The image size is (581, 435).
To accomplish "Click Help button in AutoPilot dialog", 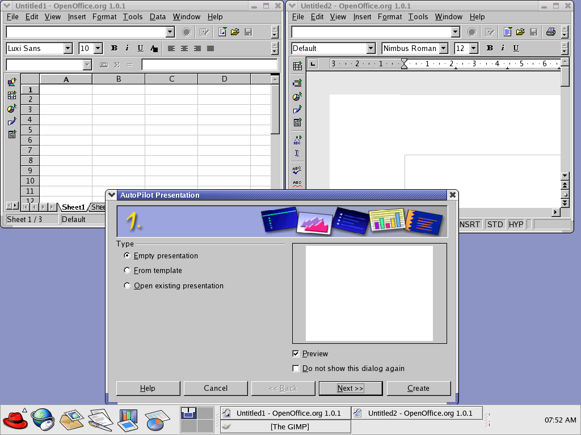I will coord(148,389).
